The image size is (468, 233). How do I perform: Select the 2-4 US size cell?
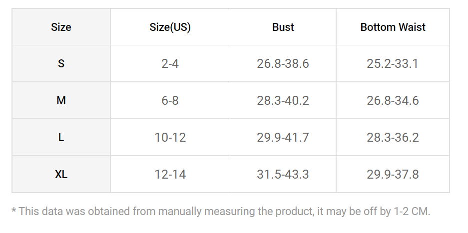(170, 63)
